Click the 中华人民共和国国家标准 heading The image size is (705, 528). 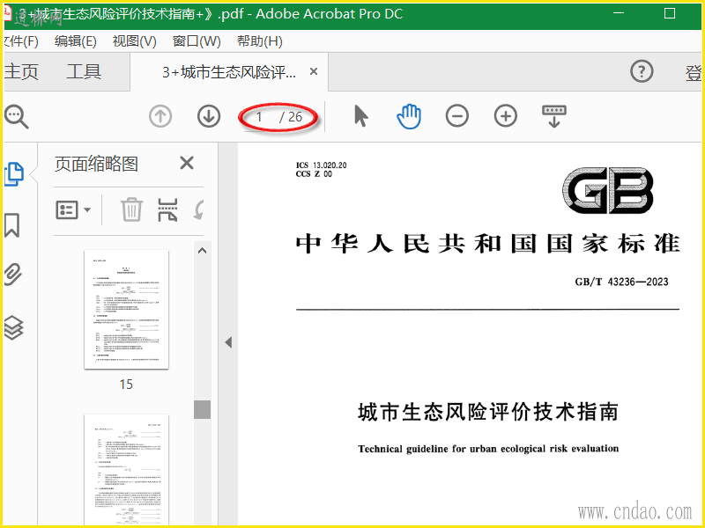(x=488, y=244)
